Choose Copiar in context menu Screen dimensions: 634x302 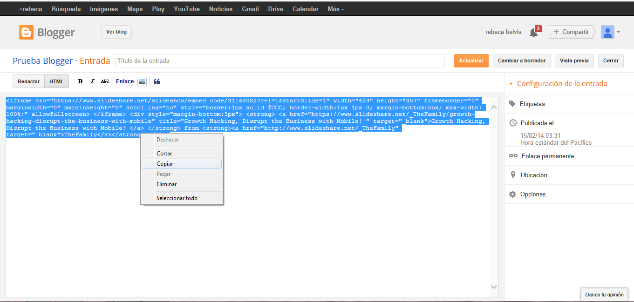(x=182, y=164)
